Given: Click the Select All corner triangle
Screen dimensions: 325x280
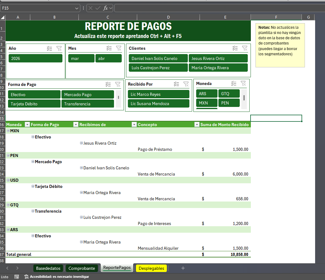Looking at the screenshot, I should coord(2,17).
